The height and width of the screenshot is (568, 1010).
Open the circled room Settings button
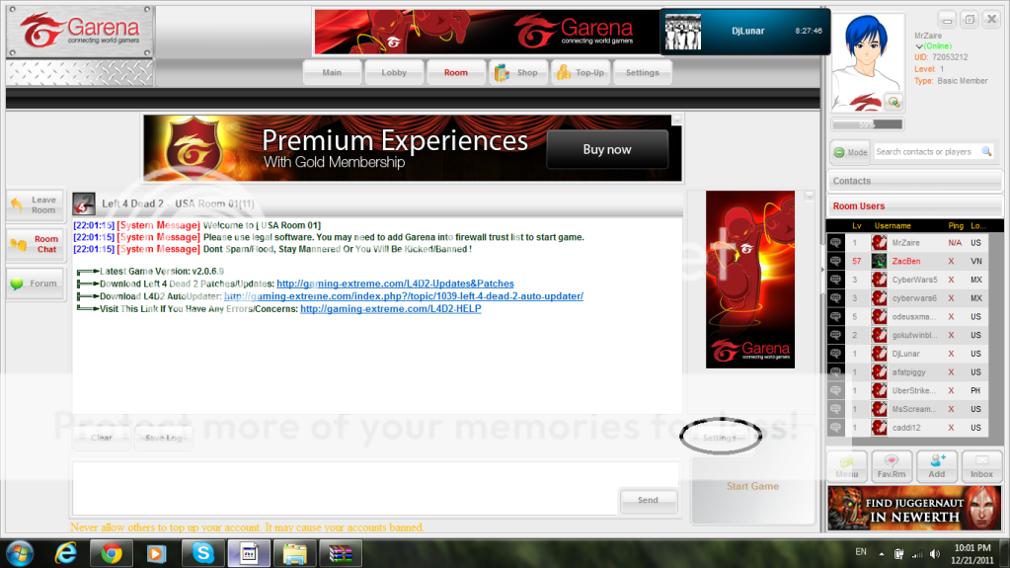click(720, 438)
